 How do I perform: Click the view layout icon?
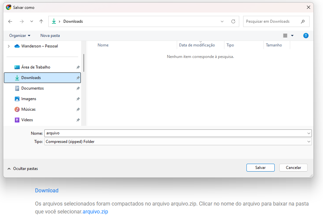[x=285, y=36]
